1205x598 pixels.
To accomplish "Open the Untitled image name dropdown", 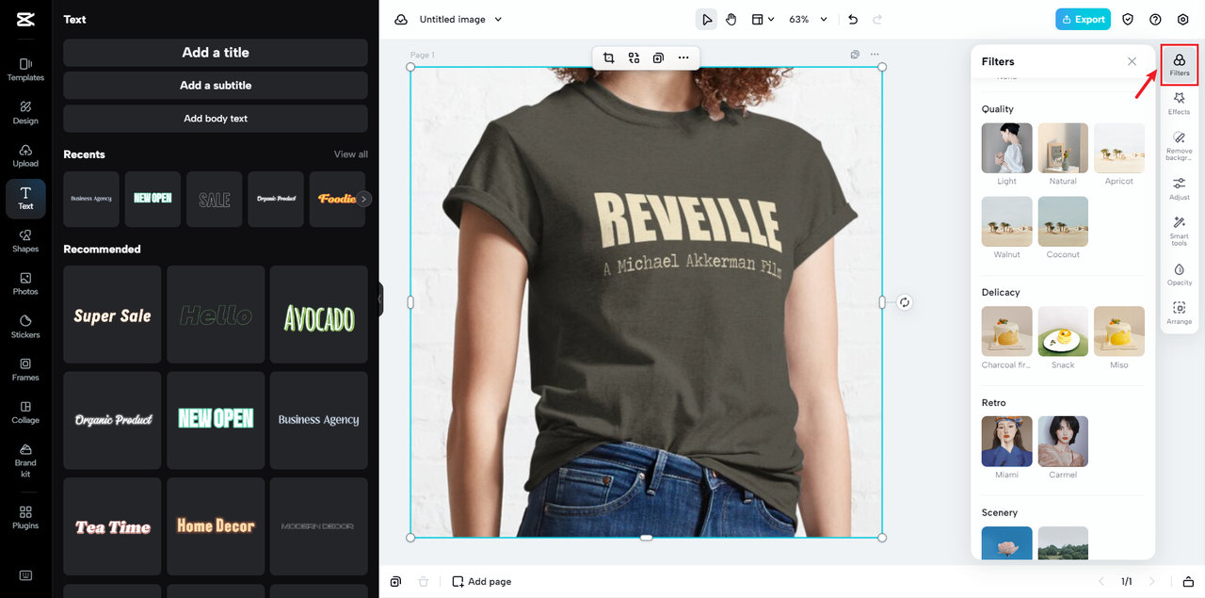I will tap(460, 19).
